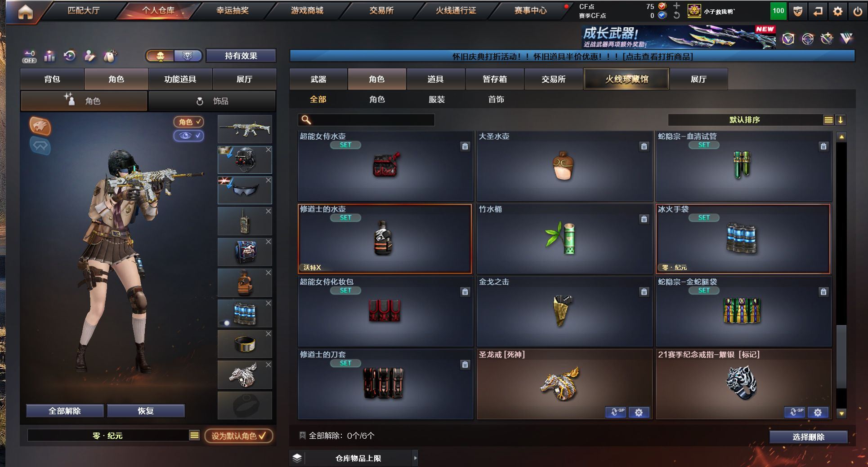Image resolution: width=868 pixels, height=467 pixels.
Task: Click the item list scrollbar down arrow
Action: click(x=841, y=413)
